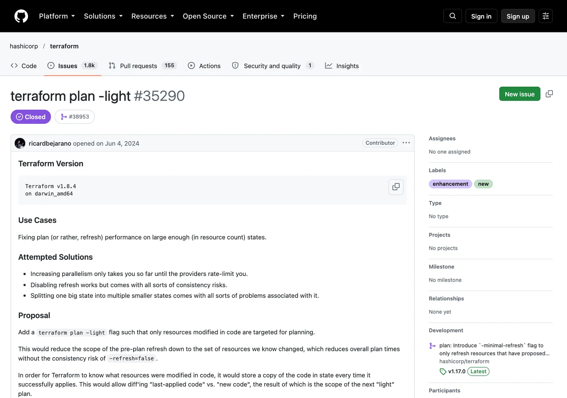The width and height of the screenshot is (567, 398).
Task: Open the GitHub homepage logo
Action: point(21,16)
